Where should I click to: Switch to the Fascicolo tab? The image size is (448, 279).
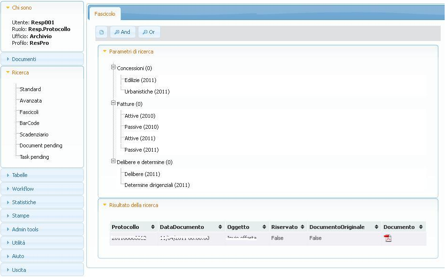[x=104, y=14]
